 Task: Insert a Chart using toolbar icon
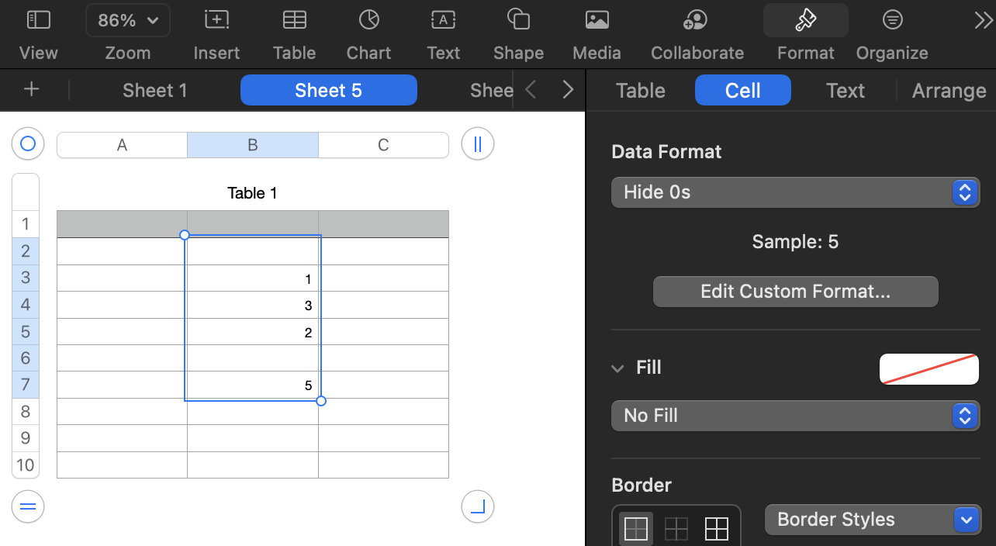click(368, 21)
